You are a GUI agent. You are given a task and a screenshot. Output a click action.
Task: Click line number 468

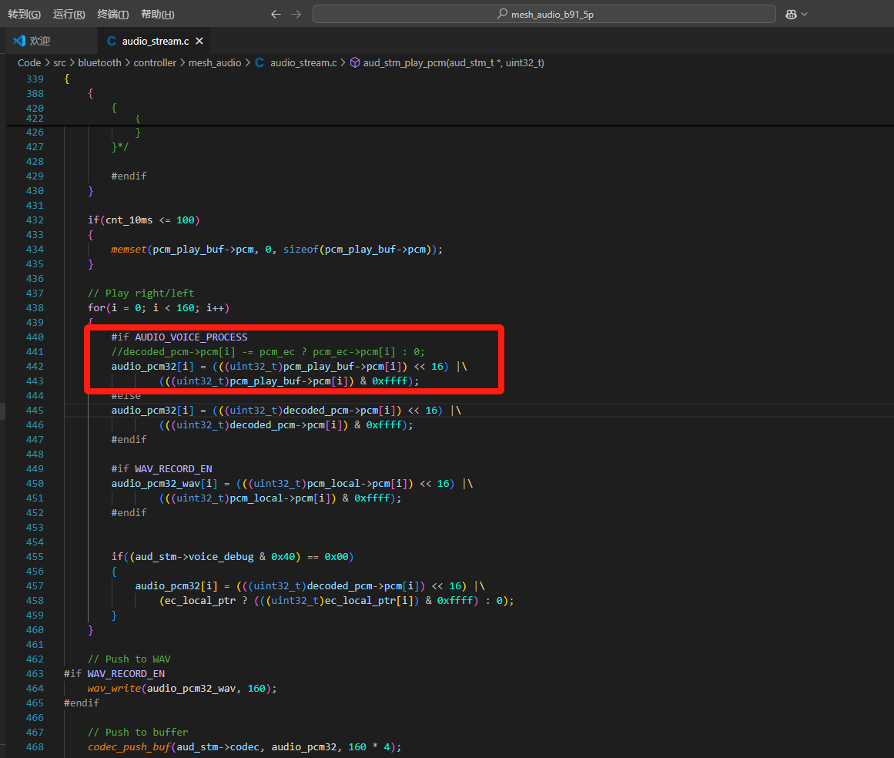pyautogui.click(x=35, y=747)
